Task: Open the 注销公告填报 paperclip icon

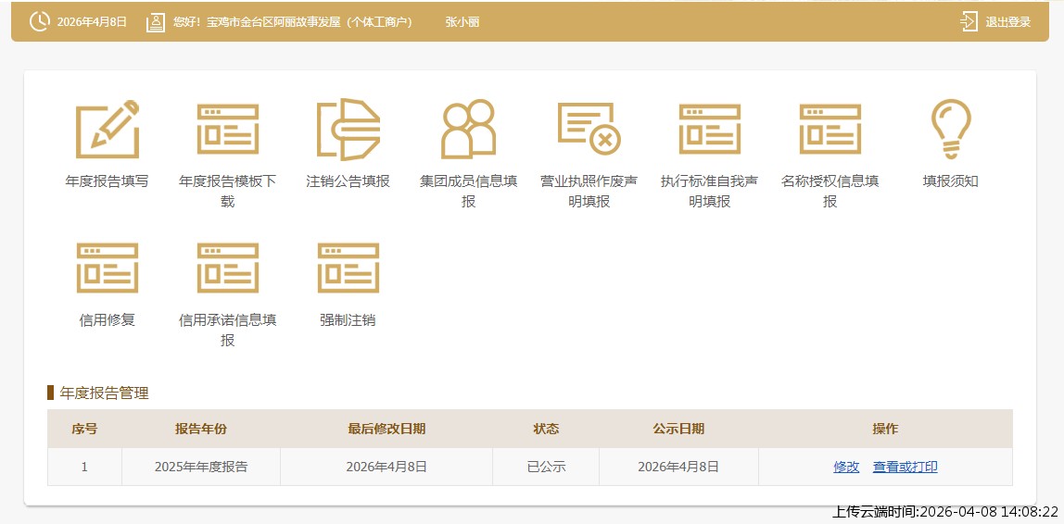Action: [x=348, y=130]
